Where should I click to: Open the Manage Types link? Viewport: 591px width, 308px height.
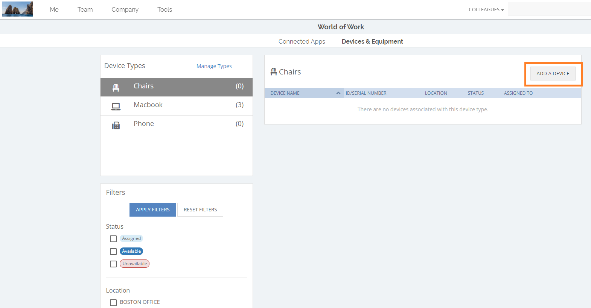pyautogui.click(x=214, y=66)
